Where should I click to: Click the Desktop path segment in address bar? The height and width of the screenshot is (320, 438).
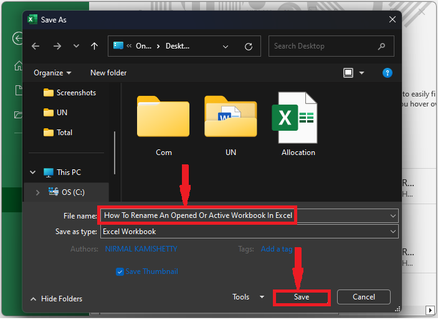(178, 46)
